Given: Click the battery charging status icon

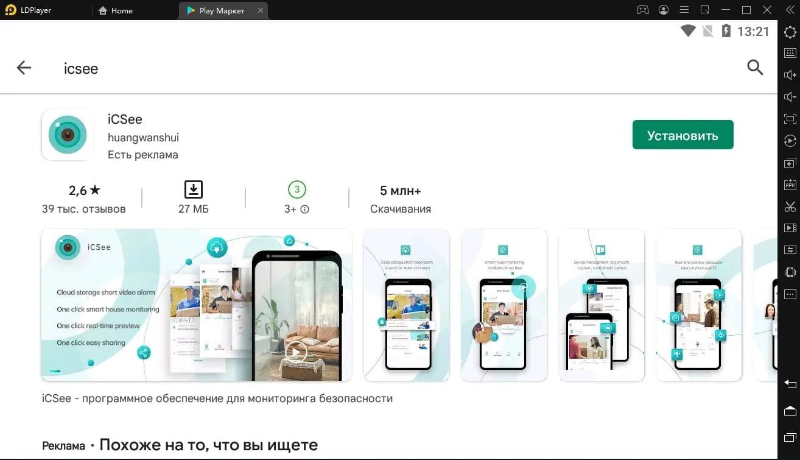Looking at the screenshot, I should [726, 31].
